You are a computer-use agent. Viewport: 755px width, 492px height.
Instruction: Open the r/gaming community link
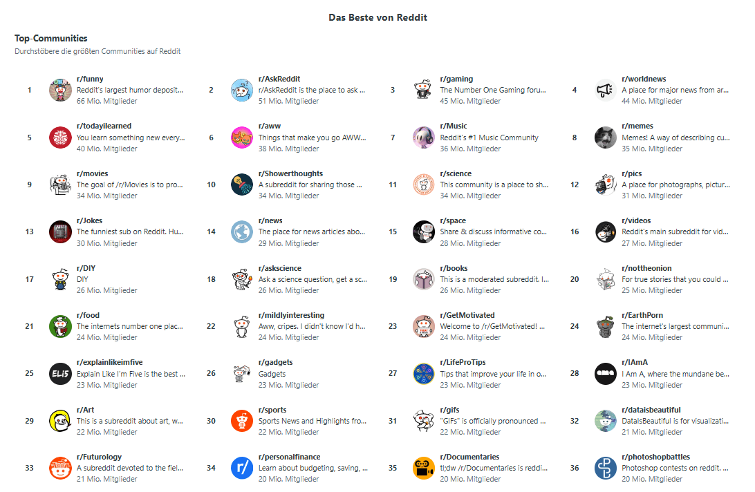(x=456, y=79)
